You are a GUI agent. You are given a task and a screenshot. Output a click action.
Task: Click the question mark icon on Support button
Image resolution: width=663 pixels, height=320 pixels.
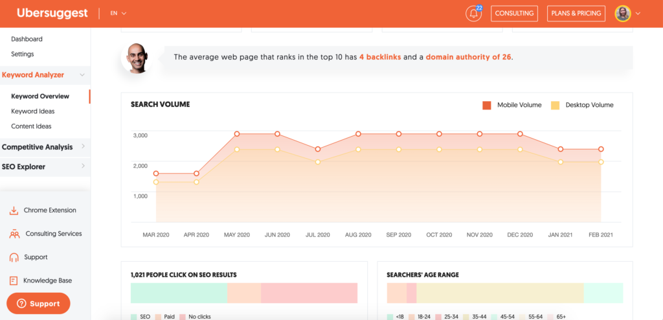pyautogui.click(x=21, y=304)
